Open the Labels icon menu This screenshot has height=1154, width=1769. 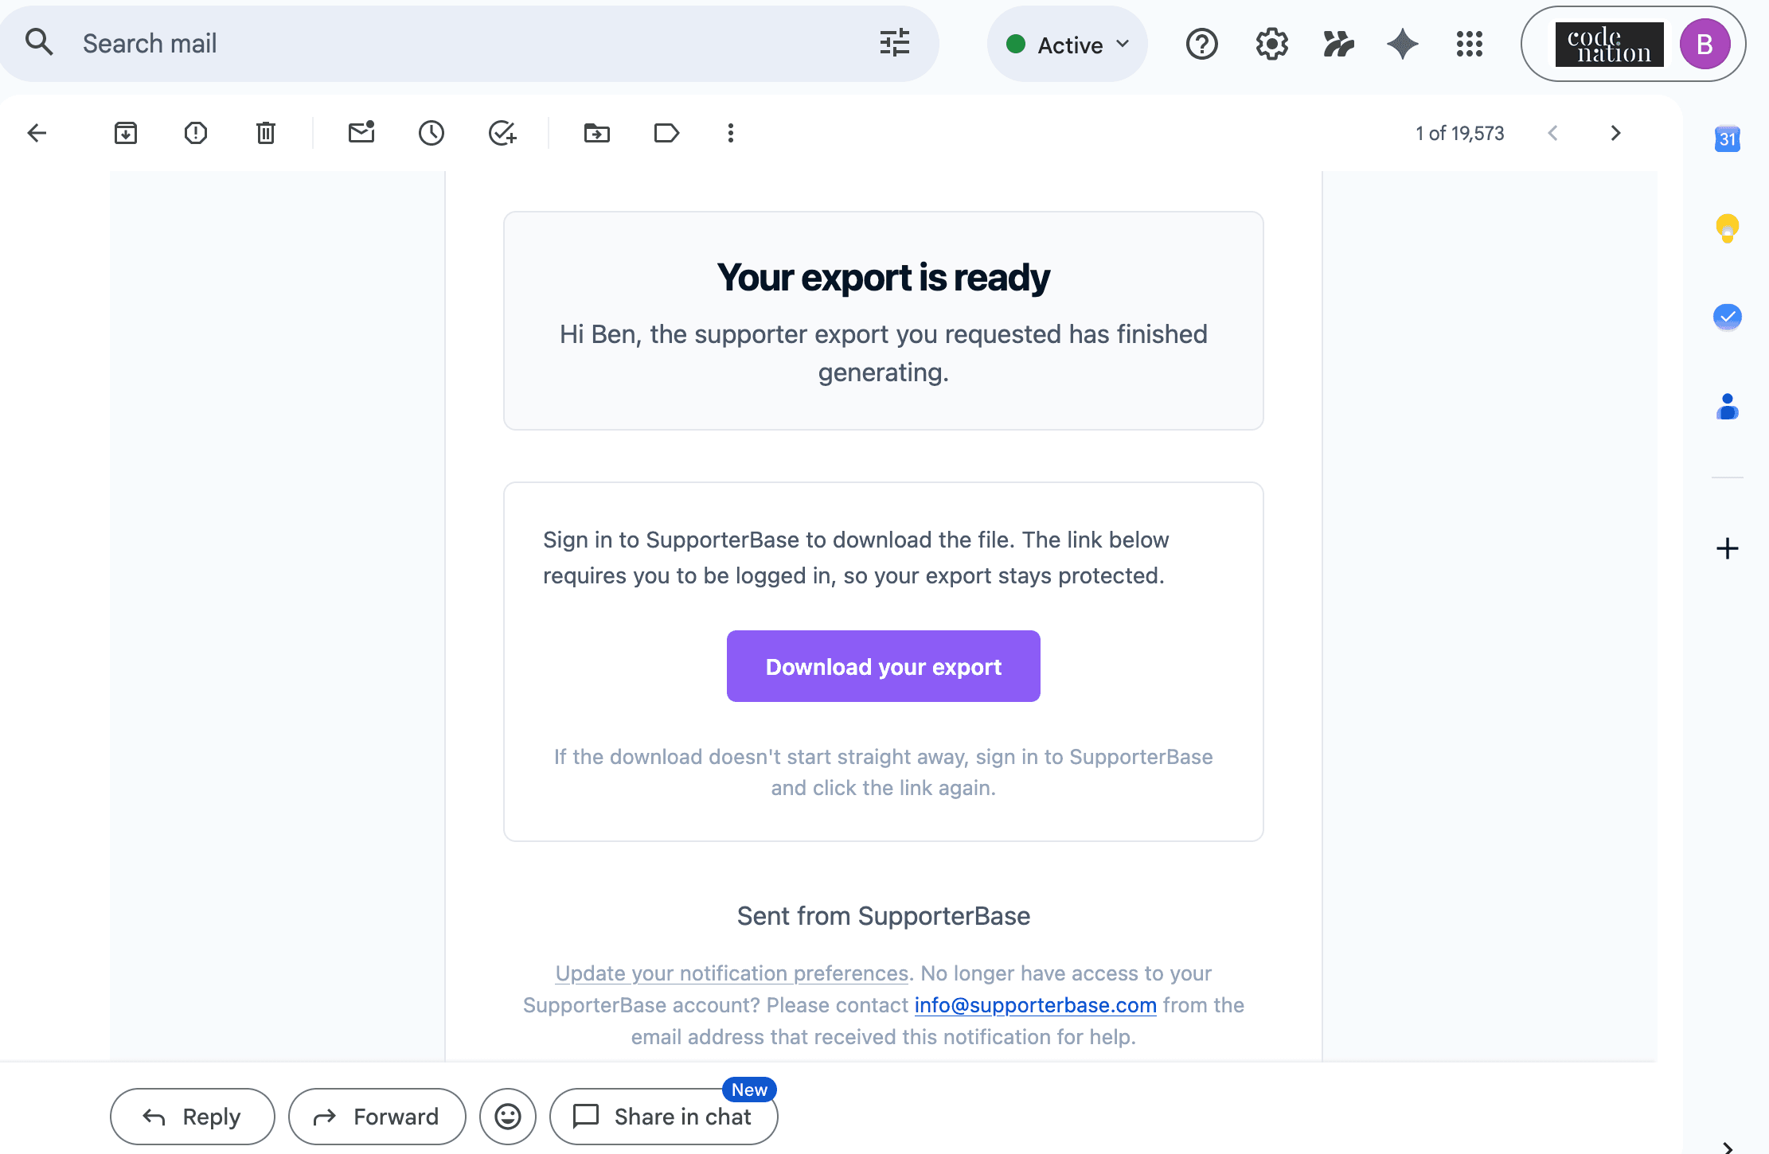666,133
